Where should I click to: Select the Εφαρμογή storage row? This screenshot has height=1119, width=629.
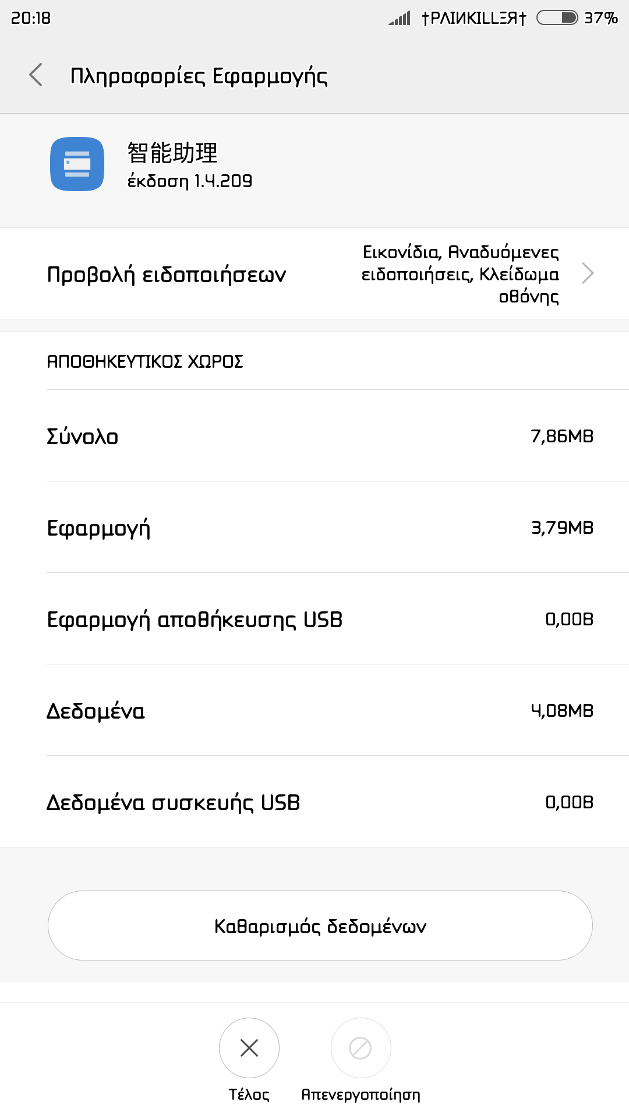pos(314,527)
